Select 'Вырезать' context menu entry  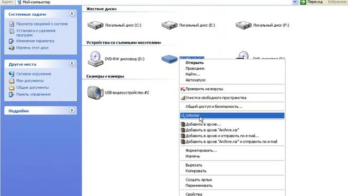tap(232, 166)
